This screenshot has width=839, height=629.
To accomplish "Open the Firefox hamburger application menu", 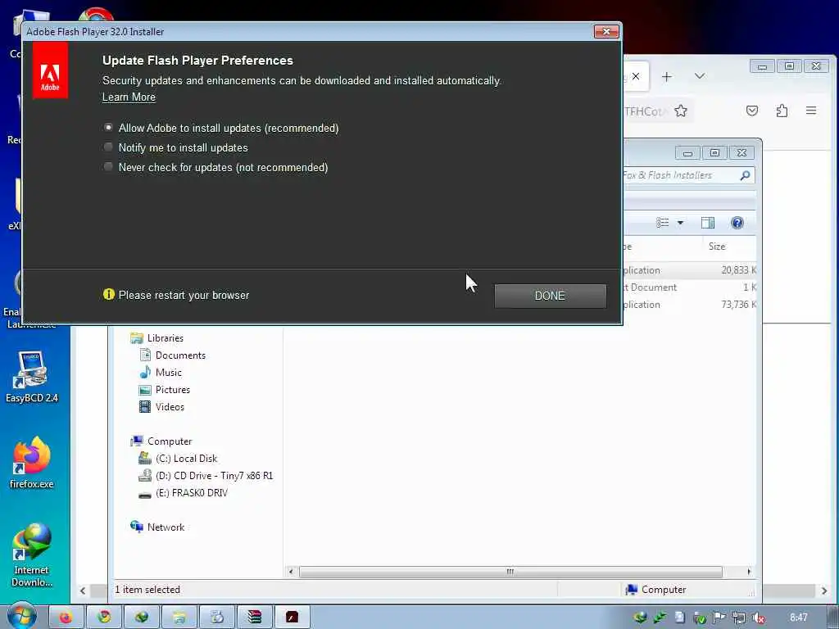I will coord(811,111).
